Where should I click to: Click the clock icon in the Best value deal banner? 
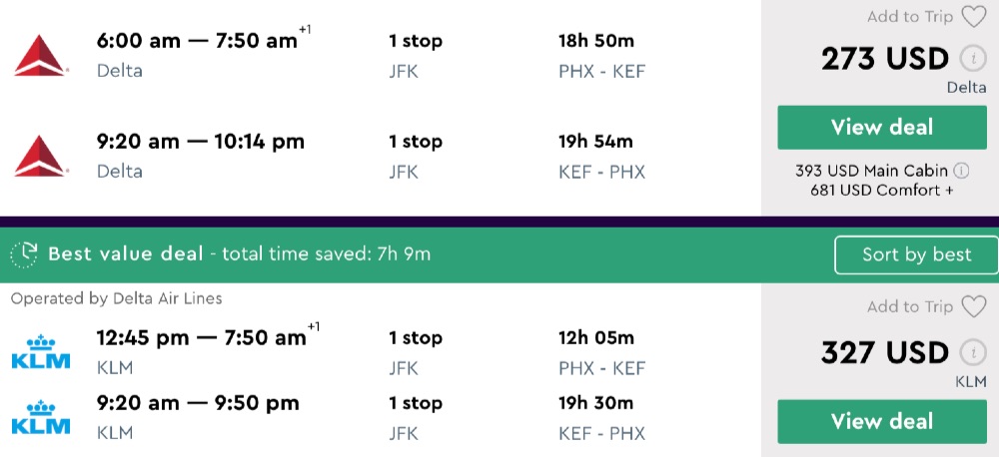[23, 253]
